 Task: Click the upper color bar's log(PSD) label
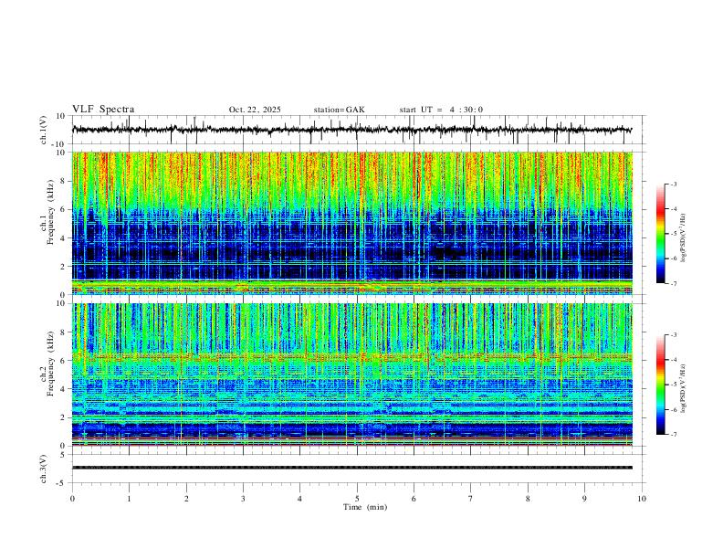[x=684, y=238]
